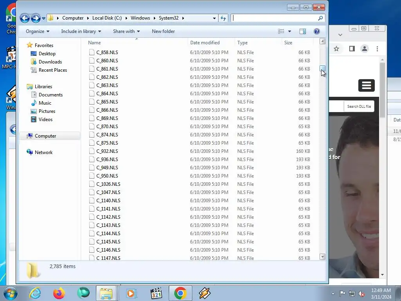Switch to Windows Explorer taskbar button

(107, 293)
